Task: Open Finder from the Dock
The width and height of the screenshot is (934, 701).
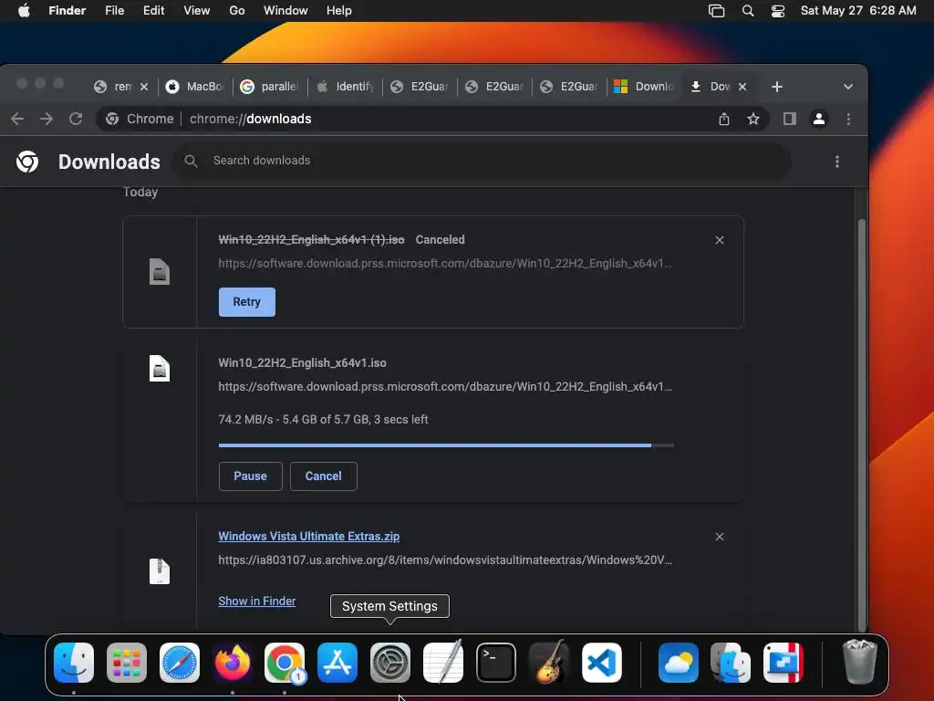Action: 74,663
